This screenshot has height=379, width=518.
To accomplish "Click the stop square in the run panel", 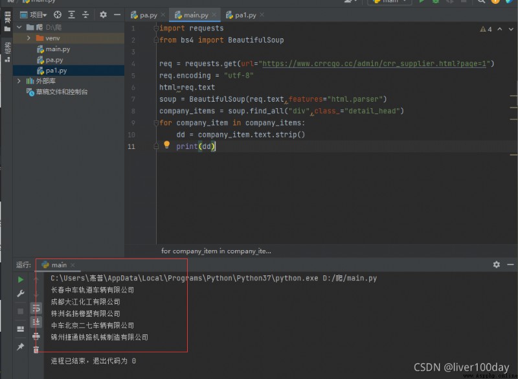I will pyautogui.click(x=21, y=311).
